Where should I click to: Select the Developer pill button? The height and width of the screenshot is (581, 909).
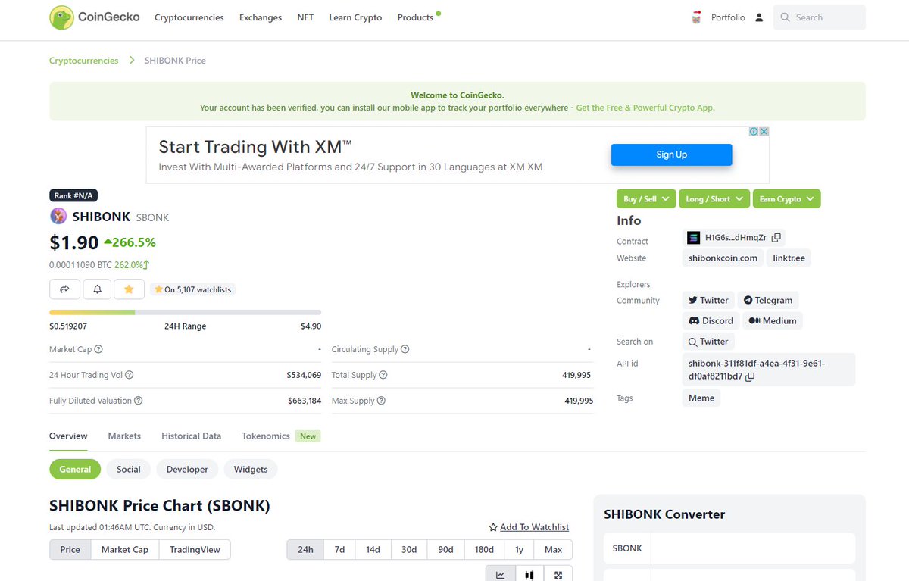pyautogui.click(x=187, y=470)
